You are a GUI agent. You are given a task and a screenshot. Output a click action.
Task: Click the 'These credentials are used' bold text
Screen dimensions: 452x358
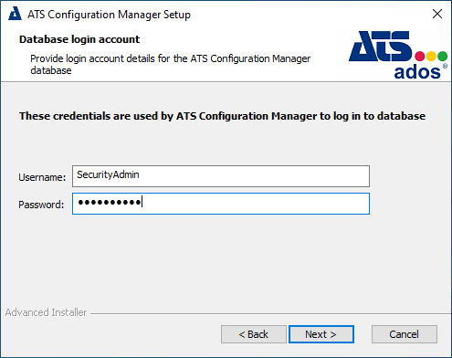click(222, 116)
